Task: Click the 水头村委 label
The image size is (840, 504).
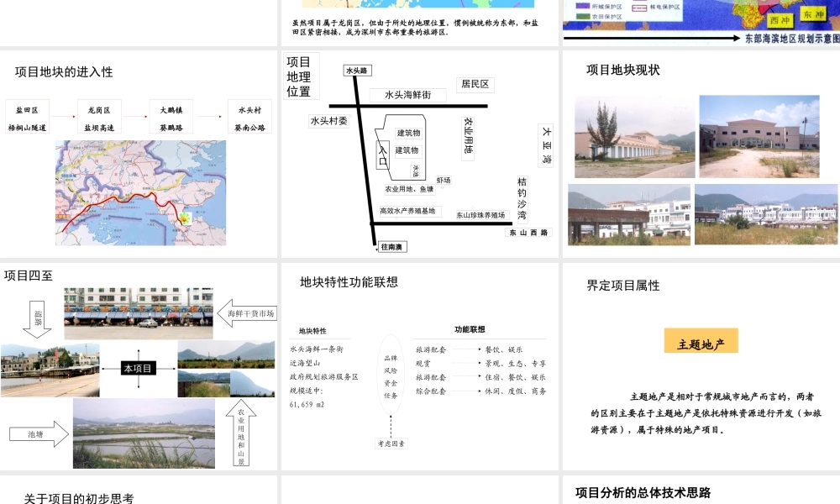Action: (x=329, y=121)
